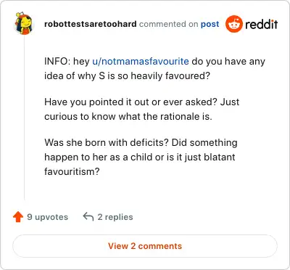Click the "commented on" gray text

click(169, 24)
